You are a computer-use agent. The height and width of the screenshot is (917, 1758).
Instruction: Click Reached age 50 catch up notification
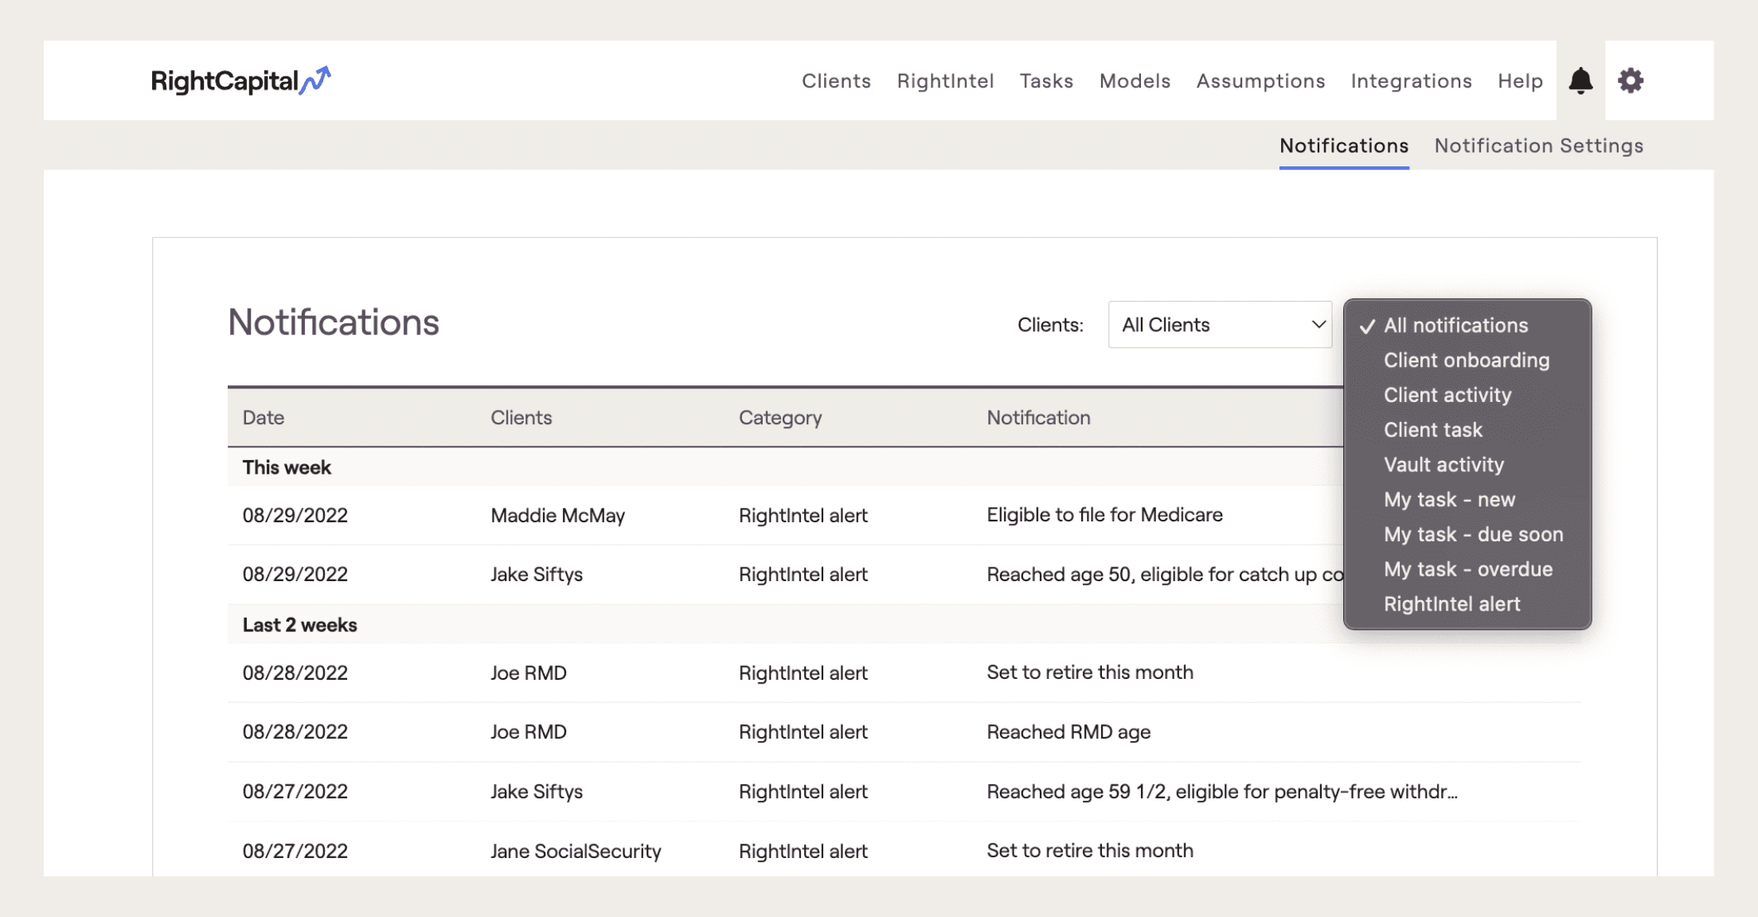click(1165, 575)
